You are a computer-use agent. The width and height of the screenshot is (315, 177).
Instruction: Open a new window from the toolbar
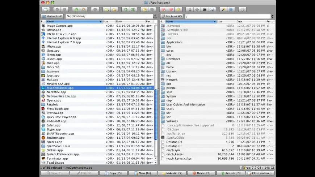[46, 9]
